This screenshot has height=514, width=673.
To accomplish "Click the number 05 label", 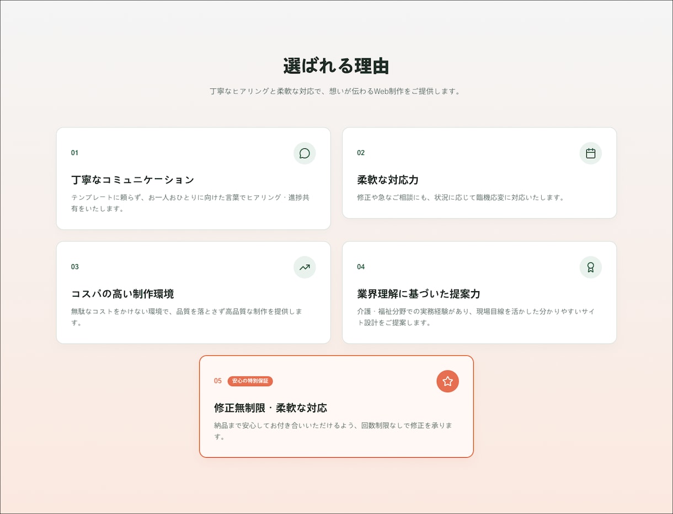I will point(218,381).
